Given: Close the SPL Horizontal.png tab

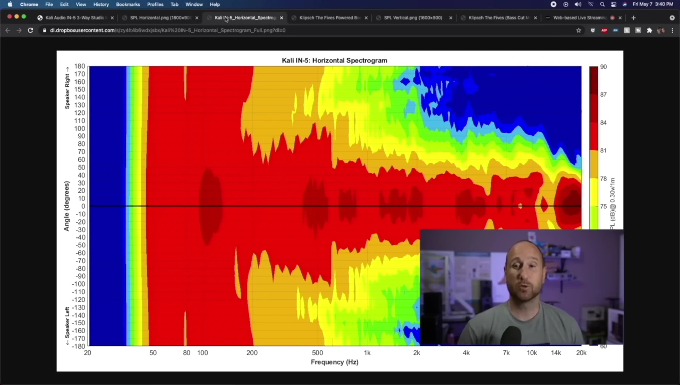Looking at the screenshot, I should tap(197, 18).
